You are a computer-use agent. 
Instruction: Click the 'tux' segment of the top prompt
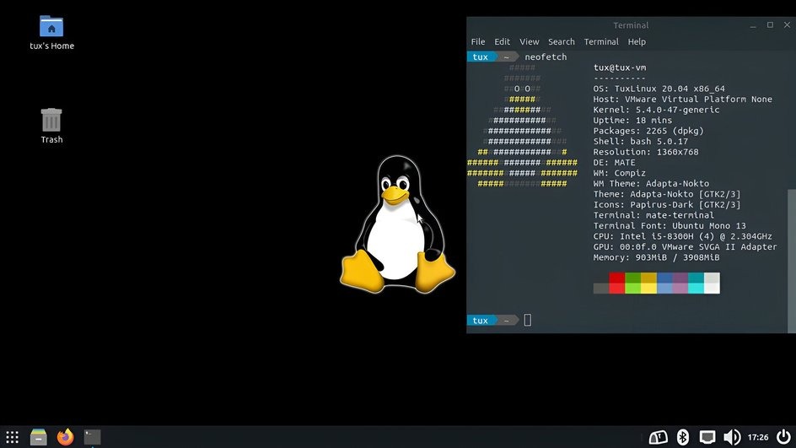click(x=481, y=57)
